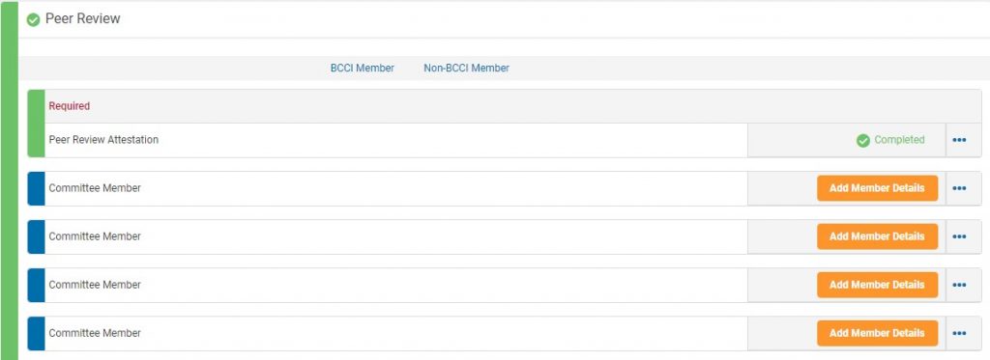Switch to the Non-BCCI Member tab

467,69
